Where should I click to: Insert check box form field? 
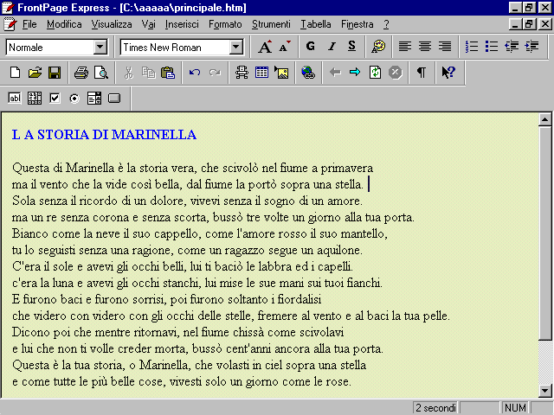pos(55,98)
